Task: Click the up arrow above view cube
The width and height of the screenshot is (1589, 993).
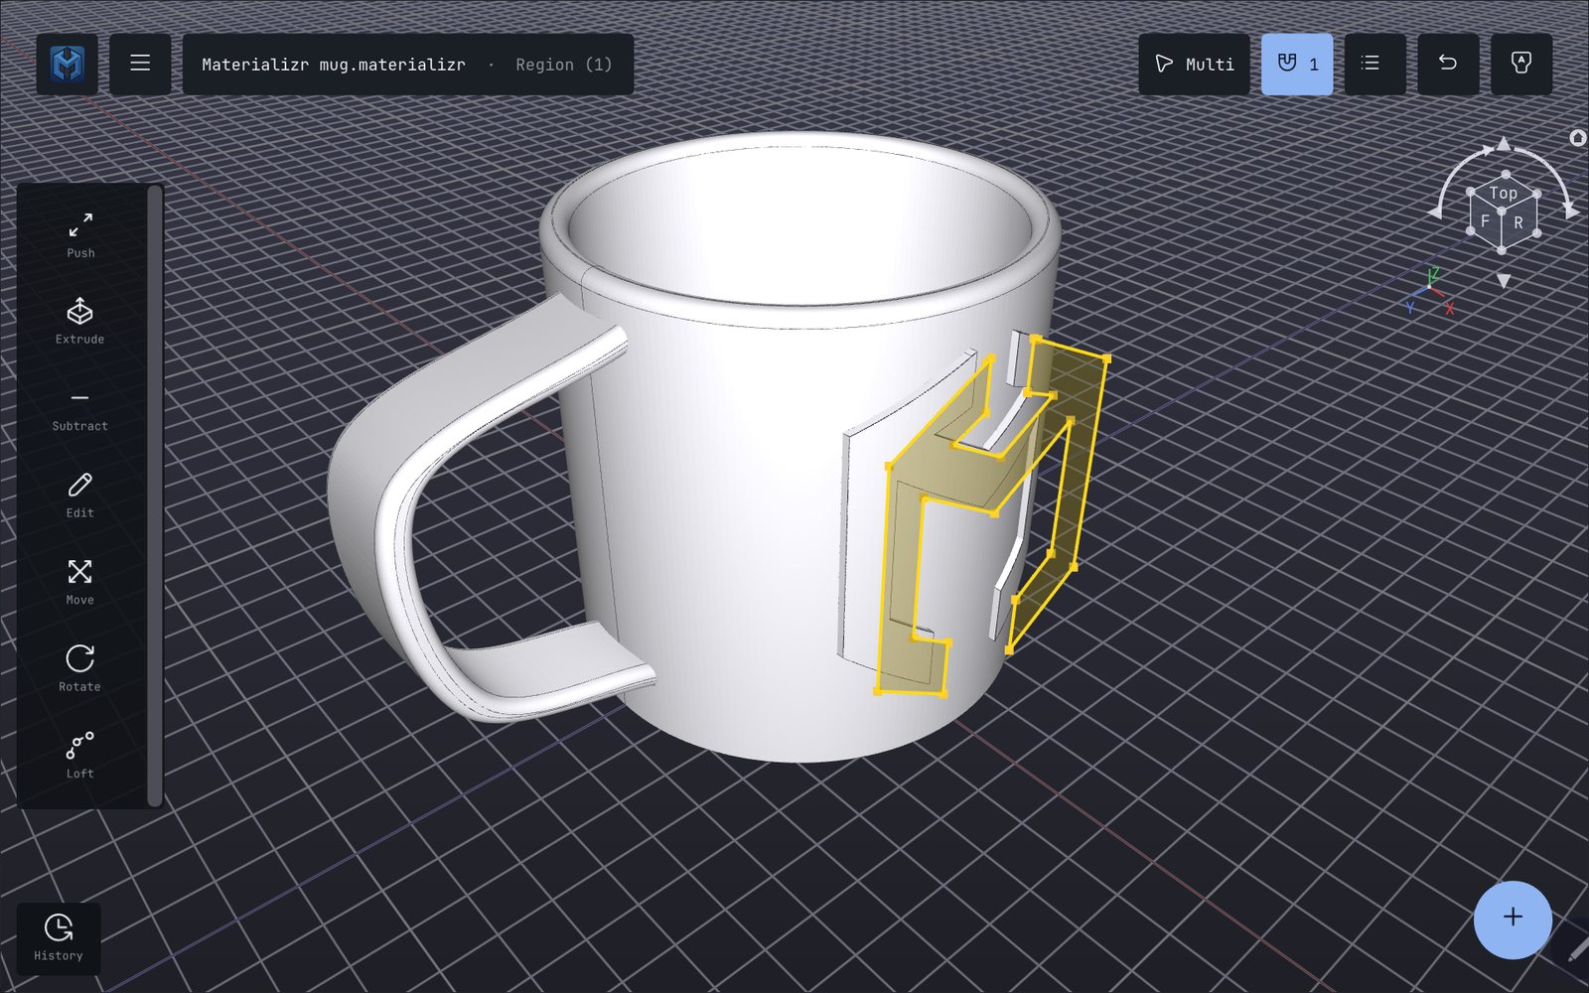Action: pyautogui.click(x=1504, y=145)
